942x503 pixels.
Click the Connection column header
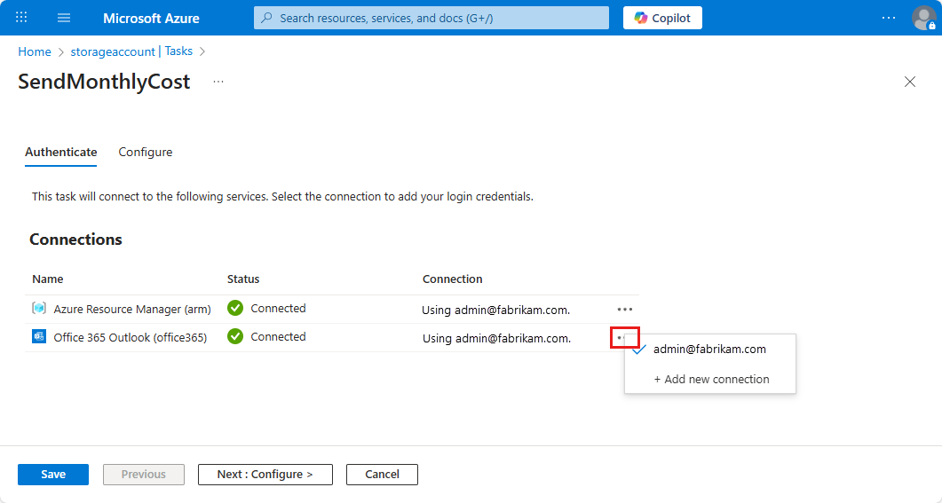click(453, 279)
